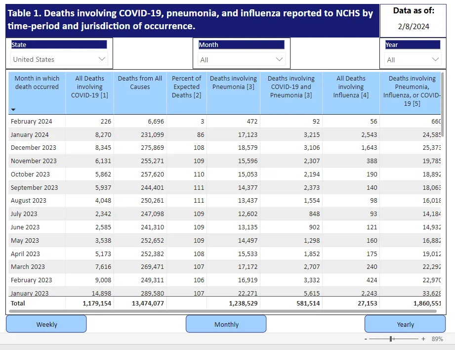This screenshot has height=350, width=455.
Task: Sort by All Deaths involving Influenza header
Action: pos(351,87)
